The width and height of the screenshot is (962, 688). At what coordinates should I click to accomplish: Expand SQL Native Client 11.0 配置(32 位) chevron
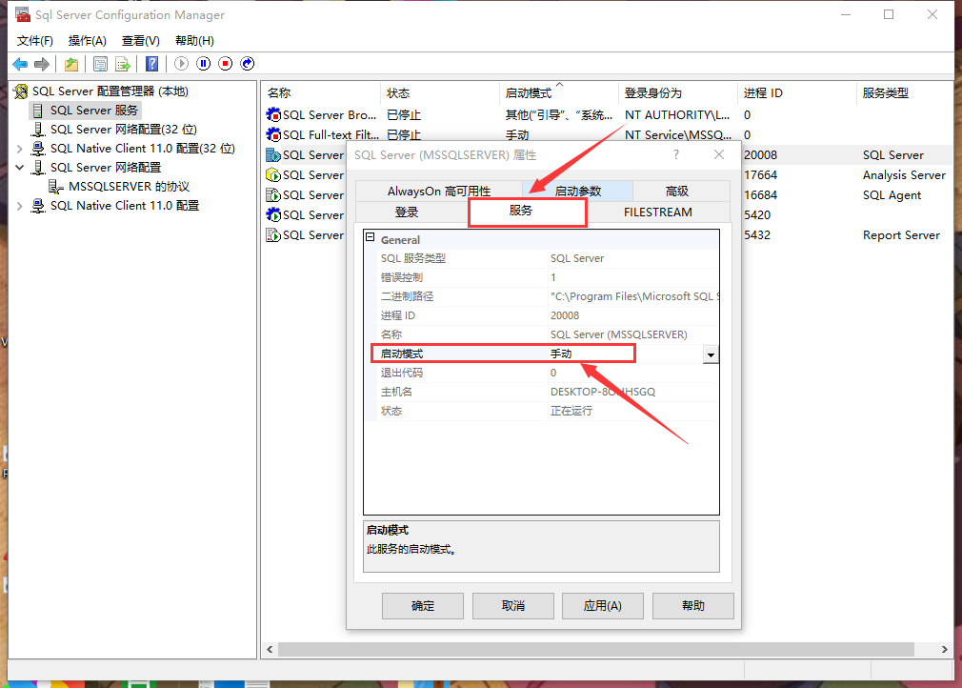(20, 149)
